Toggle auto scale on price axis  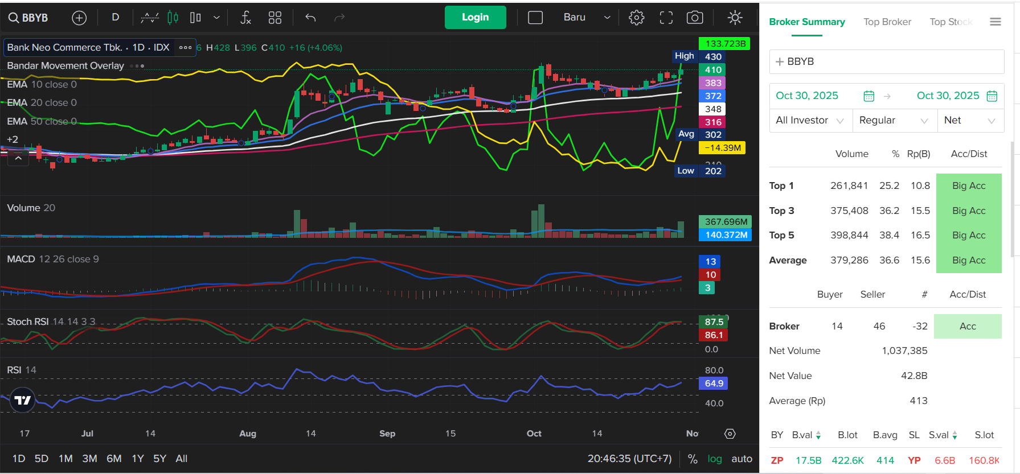coord(742,459)
